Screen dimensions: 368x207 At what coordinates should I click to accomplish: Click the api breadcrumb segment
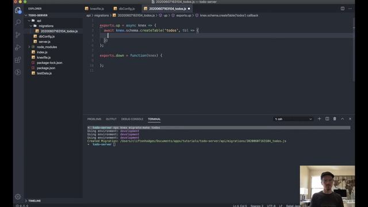tap(88, 16)
